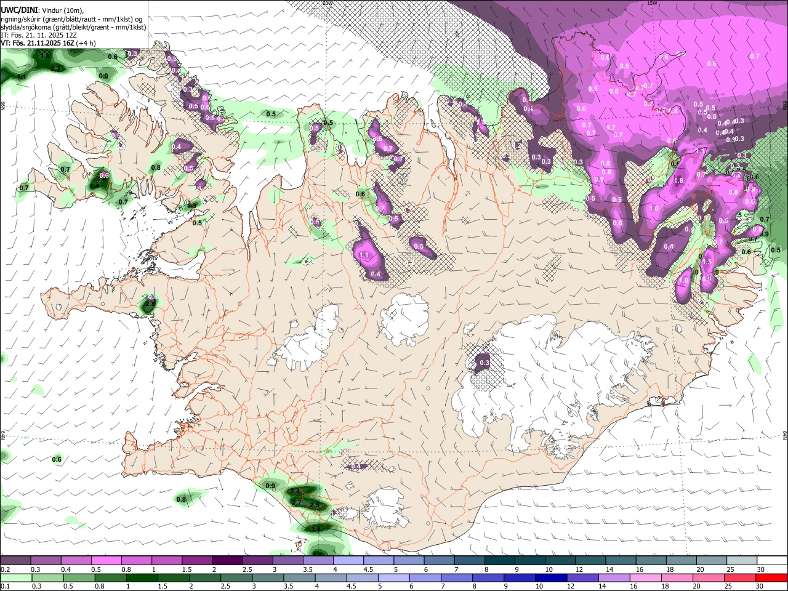Click the 0.1 label in lower legend row
Viewport: 788px width, 591px height.
tap(5, 587)
